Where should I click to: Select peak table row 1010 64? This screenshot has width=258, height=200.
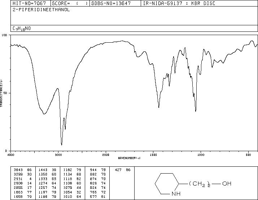point(72,196)
